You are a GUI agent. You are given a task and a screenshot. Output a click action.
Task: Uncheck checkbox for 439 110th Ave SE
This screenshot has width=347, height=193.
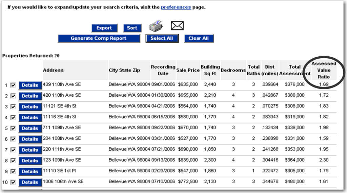pyautogui.click(x=13, y=85)
